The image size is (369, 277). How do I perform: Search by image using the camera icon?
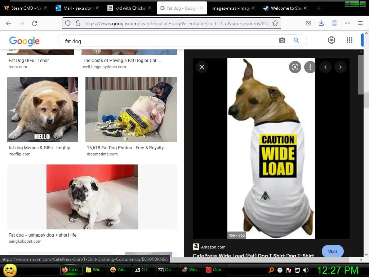click(x=282, y=40)
